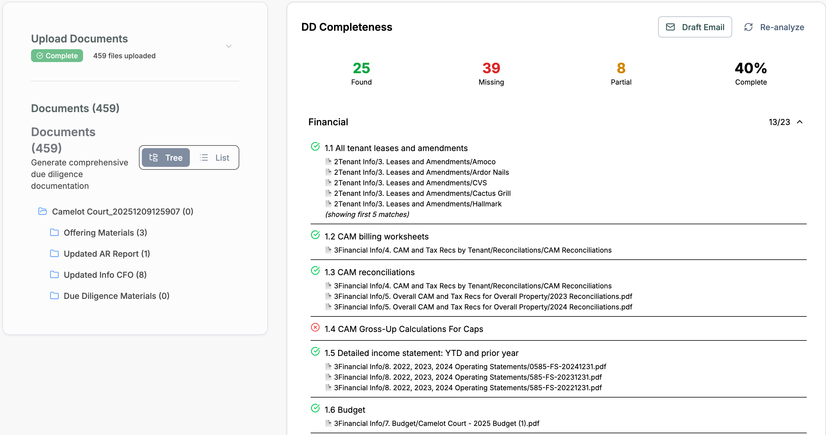826x435 pixels.
Task: Collapse the Financial section chevron
Action: tap(800, 122)
